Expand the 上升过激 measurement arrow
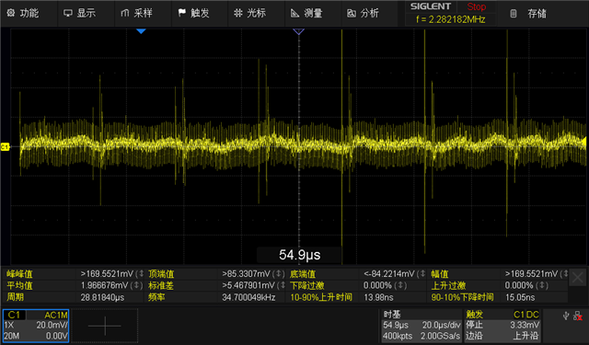 tap(542, 285)
